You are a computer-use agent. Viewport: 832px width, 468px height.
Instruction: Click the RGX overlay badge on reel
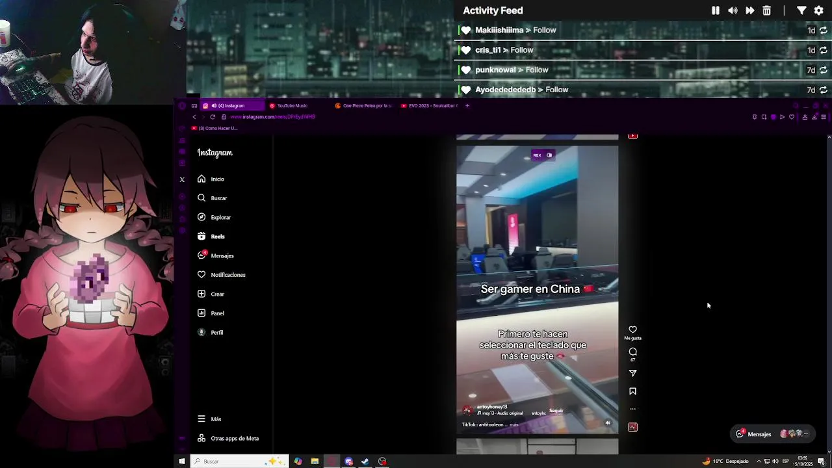pos(543,155)
